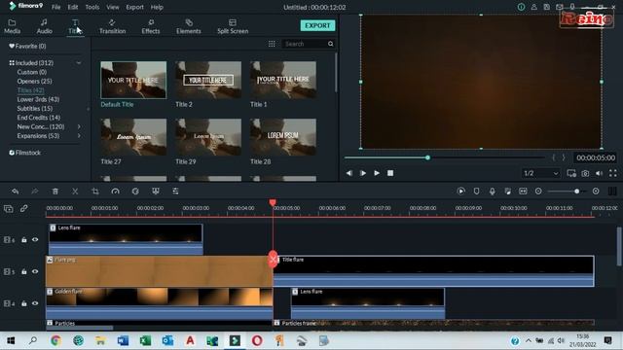The height and width of the screenshot is (350, 623).
Task: Click the preview volume icon
Action: pyautogui.click(x=599, y=173)
